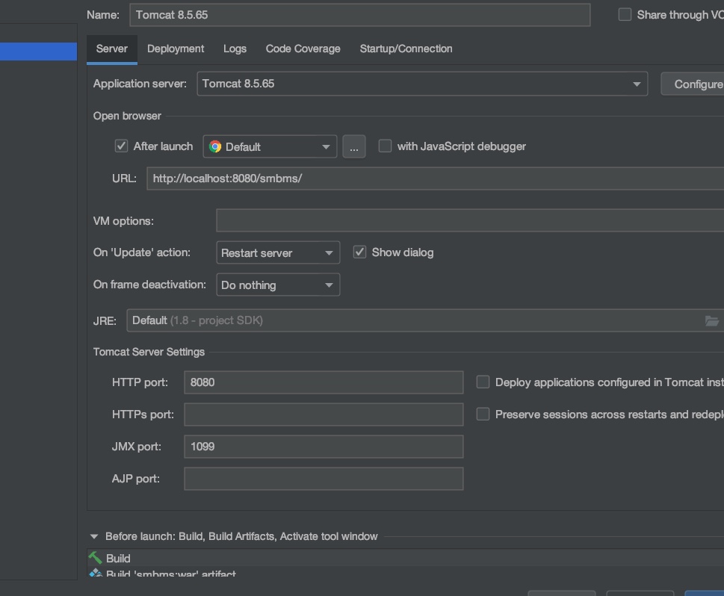Click the JRE folder browse icon
The height and width of the screenshot is (596, 724).
click(x=711, y=320)
